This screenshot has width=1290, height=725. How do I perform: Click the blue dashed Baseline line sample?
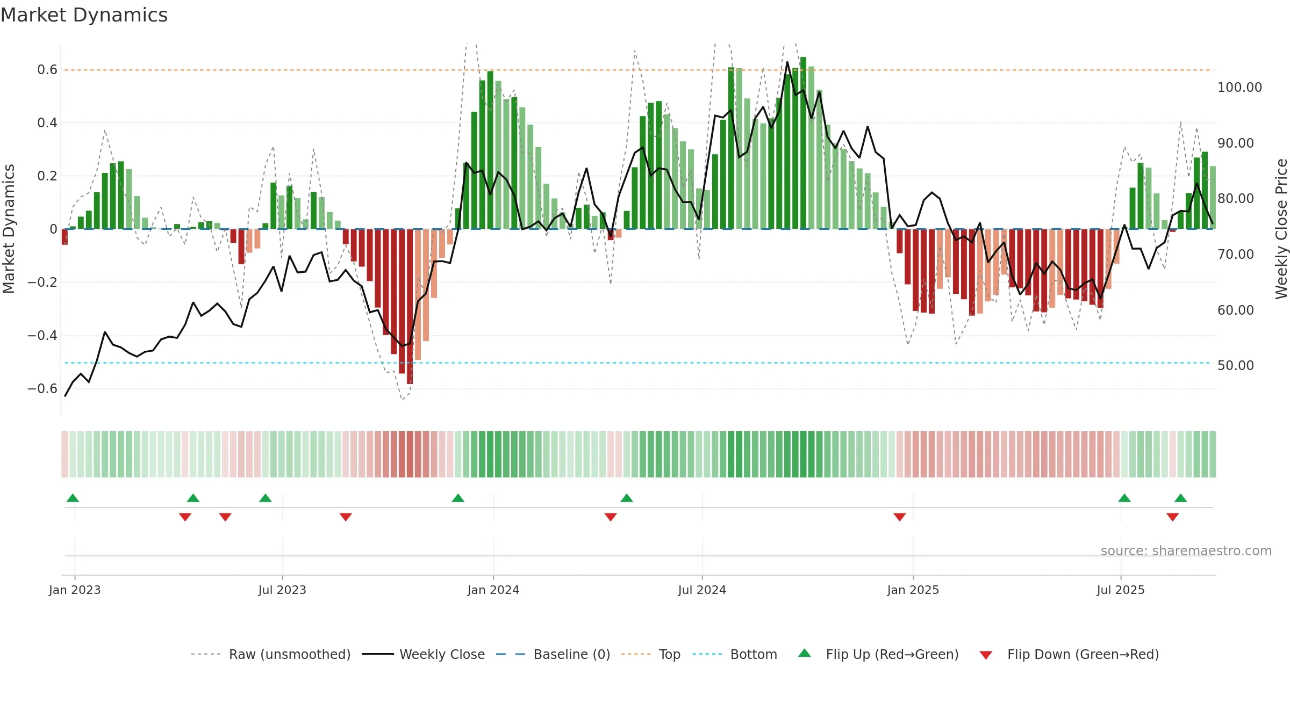(511, 654)
